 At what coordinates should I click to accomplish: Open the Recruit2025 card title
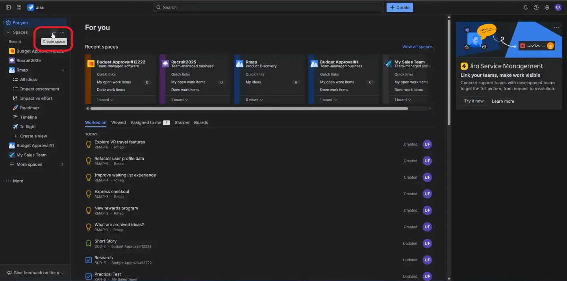183,62
